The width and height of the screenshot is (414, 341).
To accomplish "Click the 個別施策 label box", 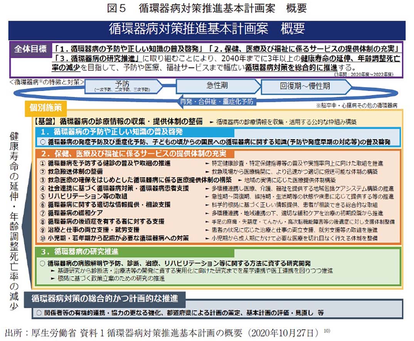I will pyautogui.click(x=46, y=108).
